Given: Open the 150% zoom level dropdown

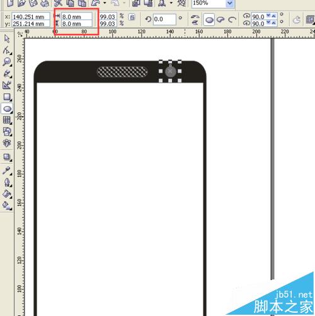Looking at the screenshot, I should click(230, 3).
